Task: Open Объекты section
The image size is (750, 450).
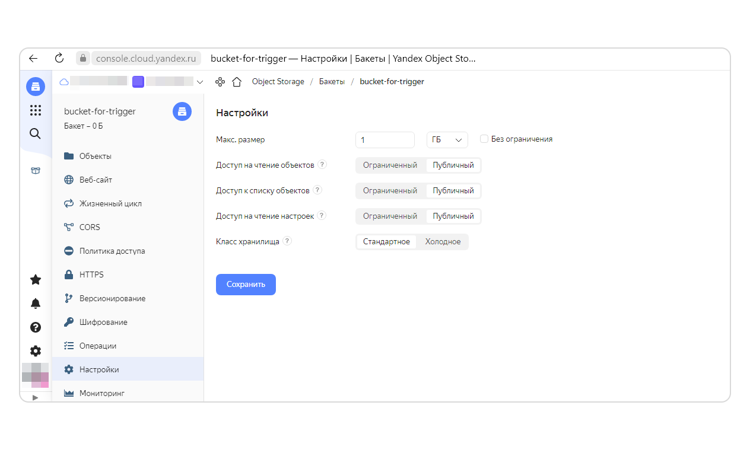Action: 128,156
